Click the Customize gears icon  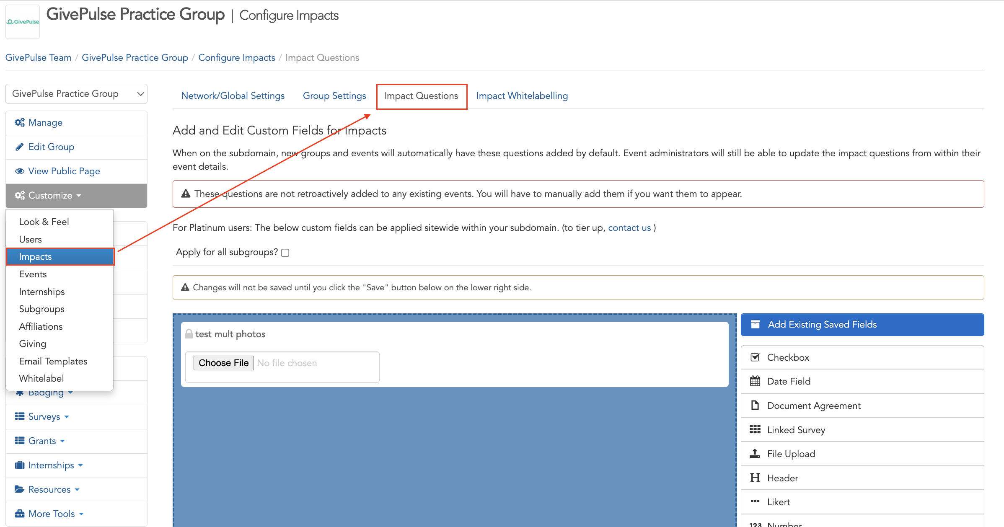[x=20, y=195]
